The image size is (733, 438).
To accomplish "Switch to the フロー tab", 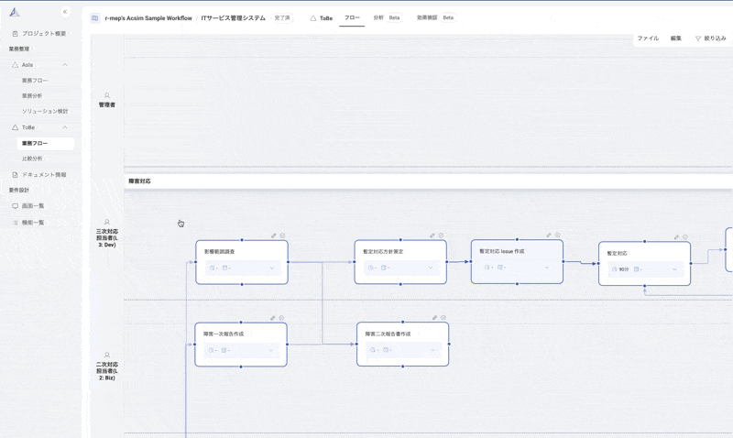I will coord(352,17).
